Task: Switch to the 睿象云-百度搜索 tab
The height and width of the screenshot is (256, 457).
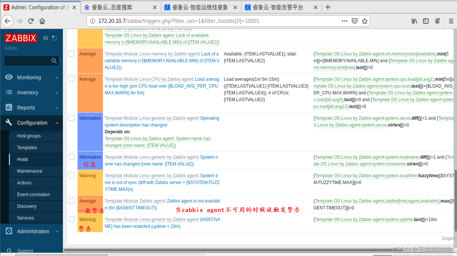Action: [x=120, y=7]
